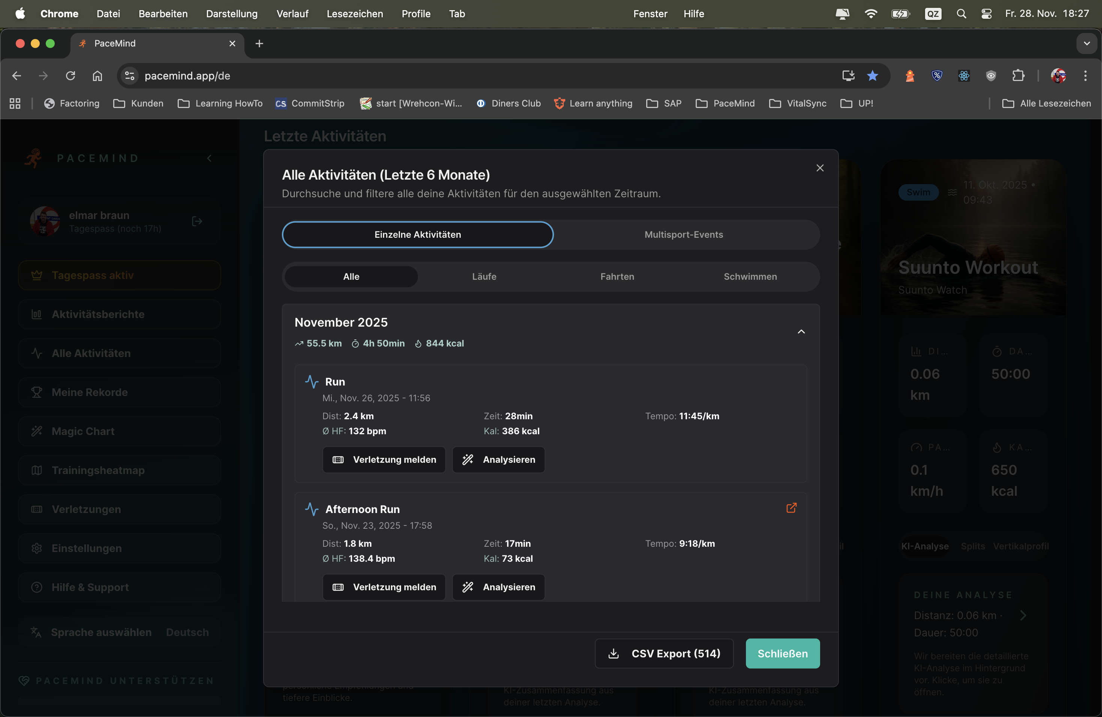Open the Chrome tab search dropdown
Screen dimensions: 1102x717
click(x=1086, y=43)
